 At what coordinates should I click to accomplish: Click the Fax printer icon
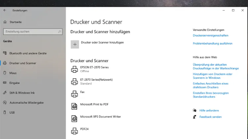tap(74, 94)
